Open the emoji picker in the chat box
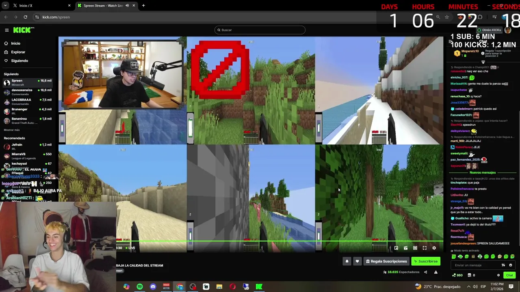This screenshot has height=292, width=520. pyautogui.click(x=511, y=265)
